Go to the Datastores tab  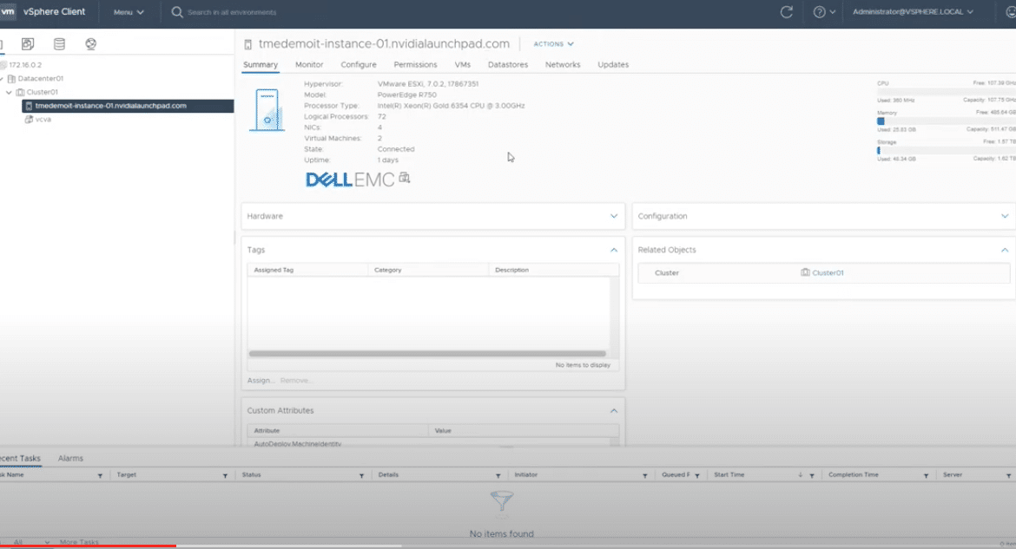coord(508,65)
